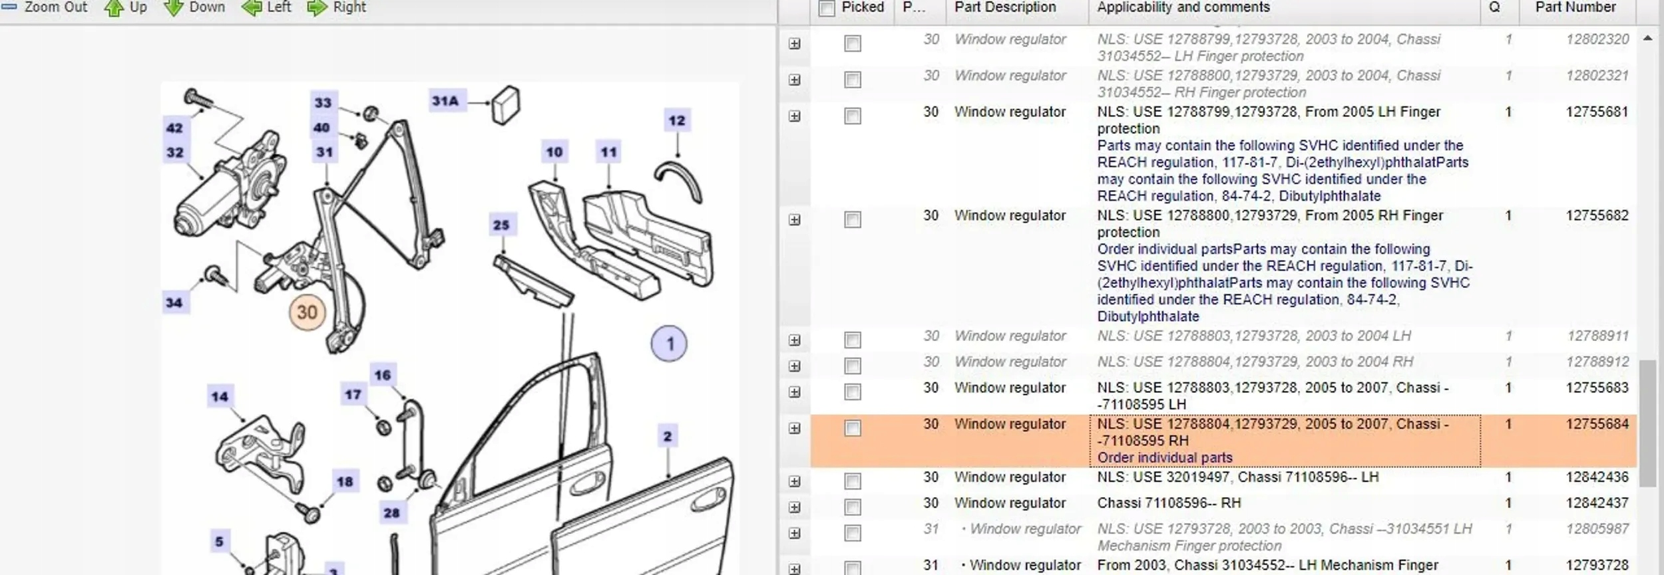Pick callout 42 screw label
1664x575 pixels.
click(x=174, y=128)
